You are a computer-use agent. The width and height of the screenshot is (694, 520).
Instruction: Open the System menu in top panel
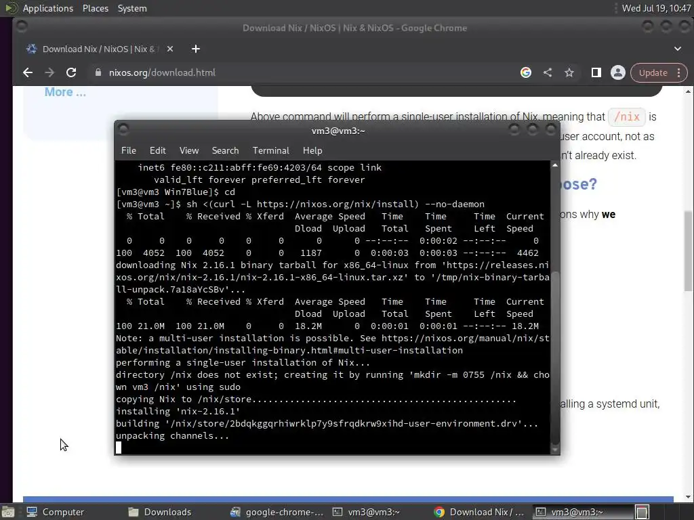tap(132, 8)
